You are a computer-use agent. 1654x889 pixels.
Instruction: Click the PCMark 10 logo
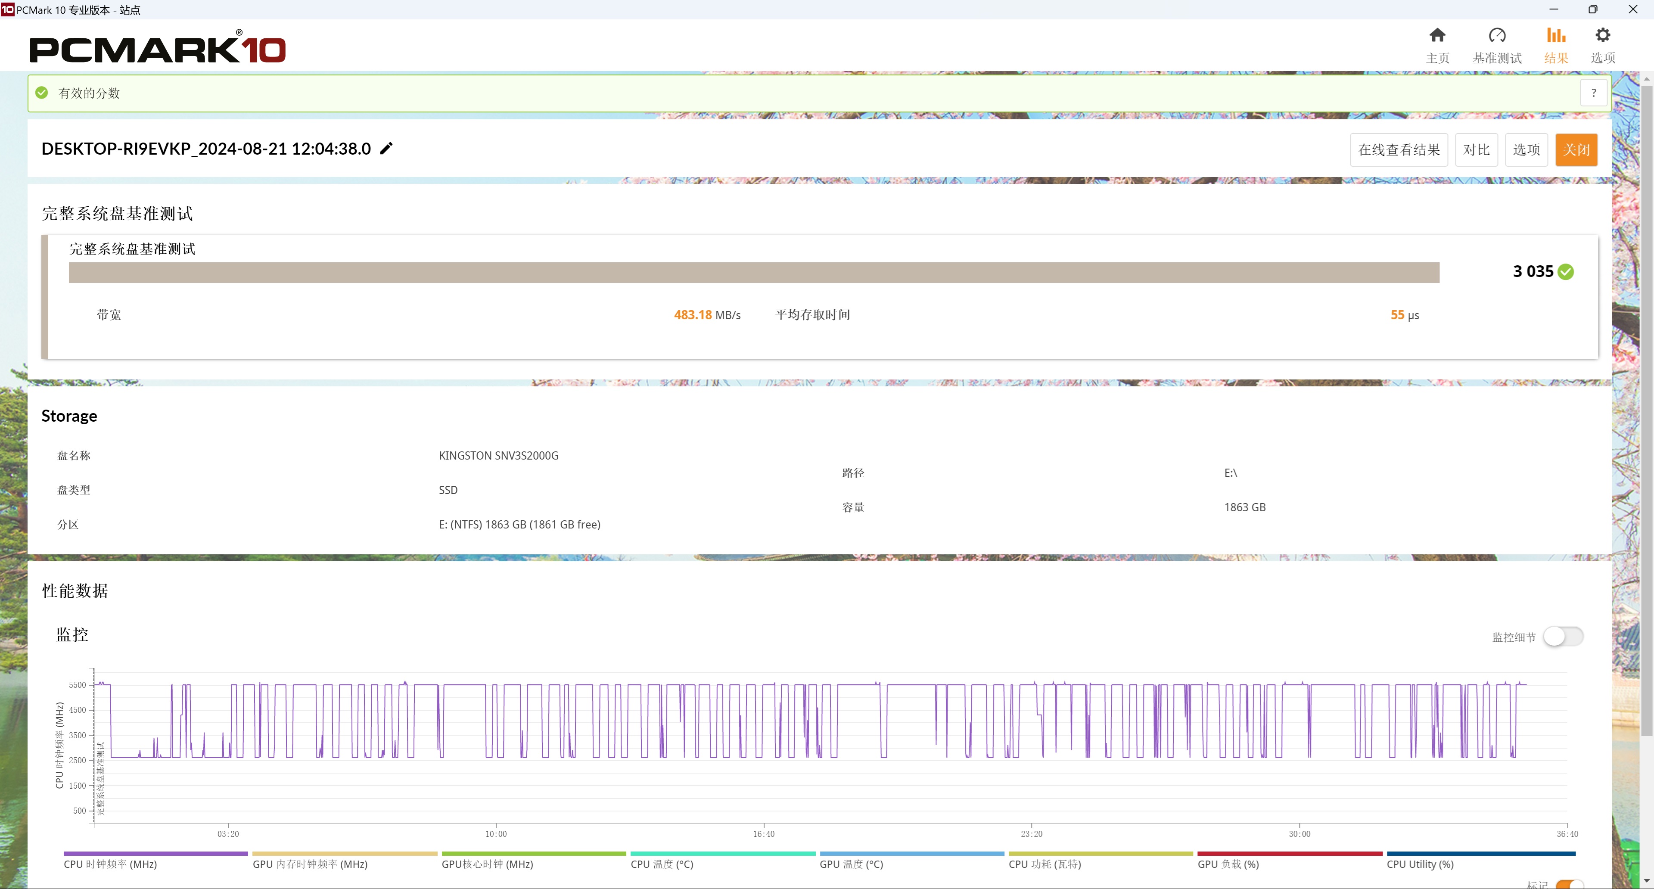pyautogui.click(x=157, y=47)
